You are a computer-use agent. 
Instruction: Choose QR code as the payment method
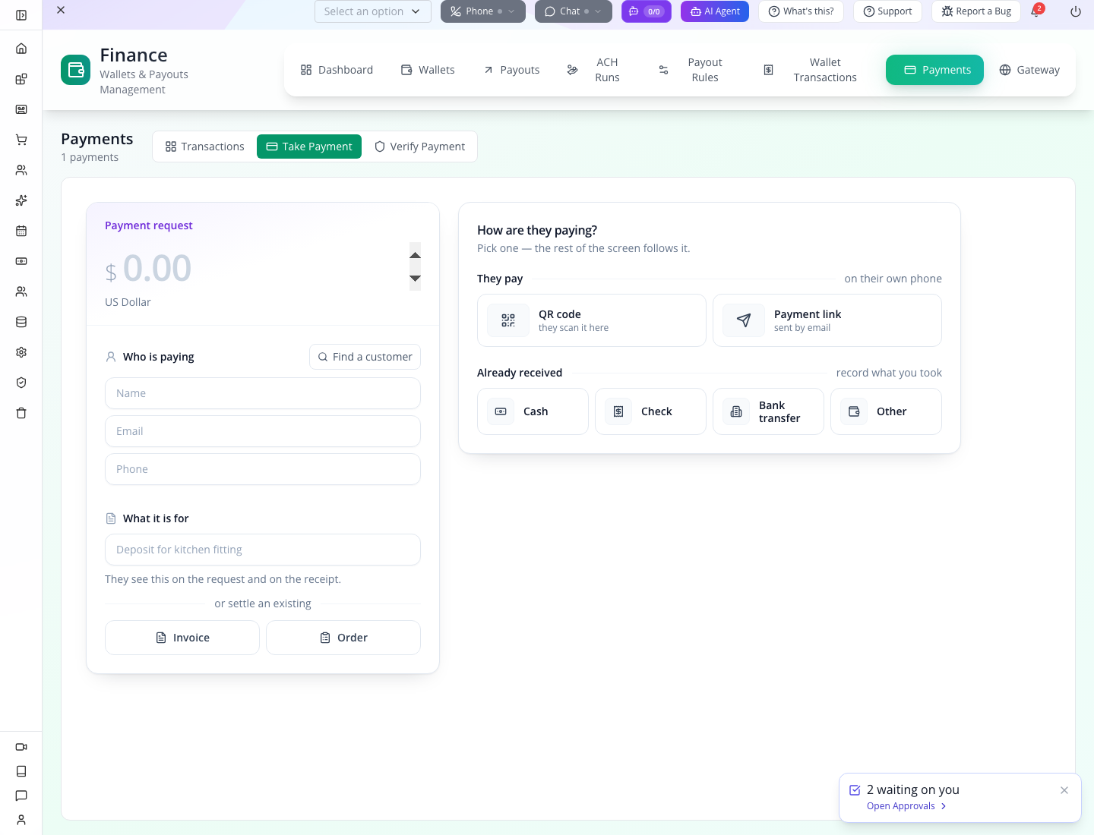click(592, 320)
